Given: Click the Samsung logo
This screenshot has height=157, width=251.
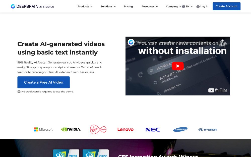Looking at the screenshot, I should tap(180, 129).
